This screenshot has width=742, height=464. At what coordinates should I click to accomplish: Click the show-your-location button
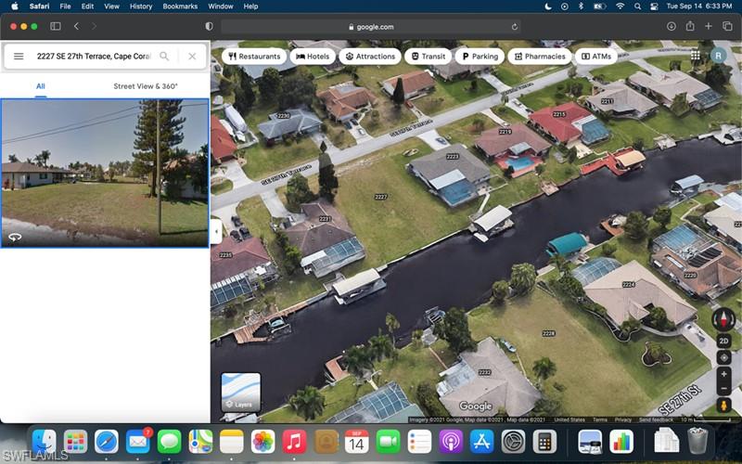point(723,357)
